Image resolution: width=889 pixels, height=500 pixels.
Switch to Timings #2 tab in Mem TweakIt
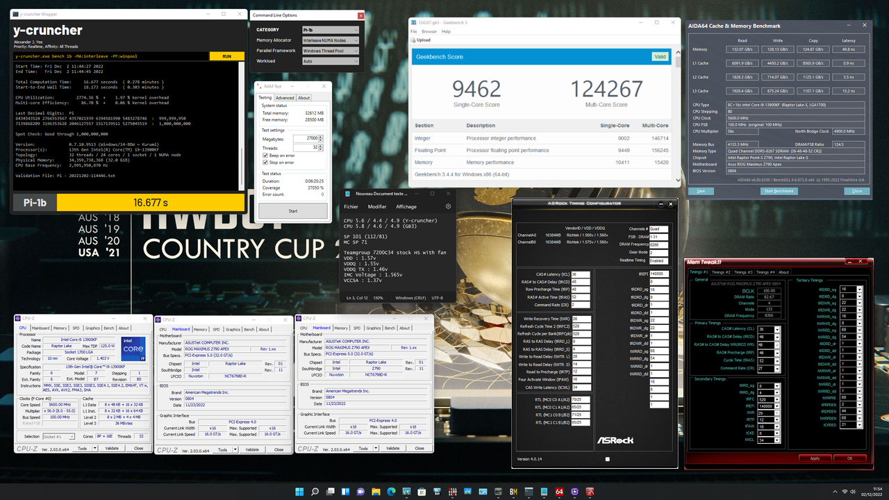tap(721, 272)
